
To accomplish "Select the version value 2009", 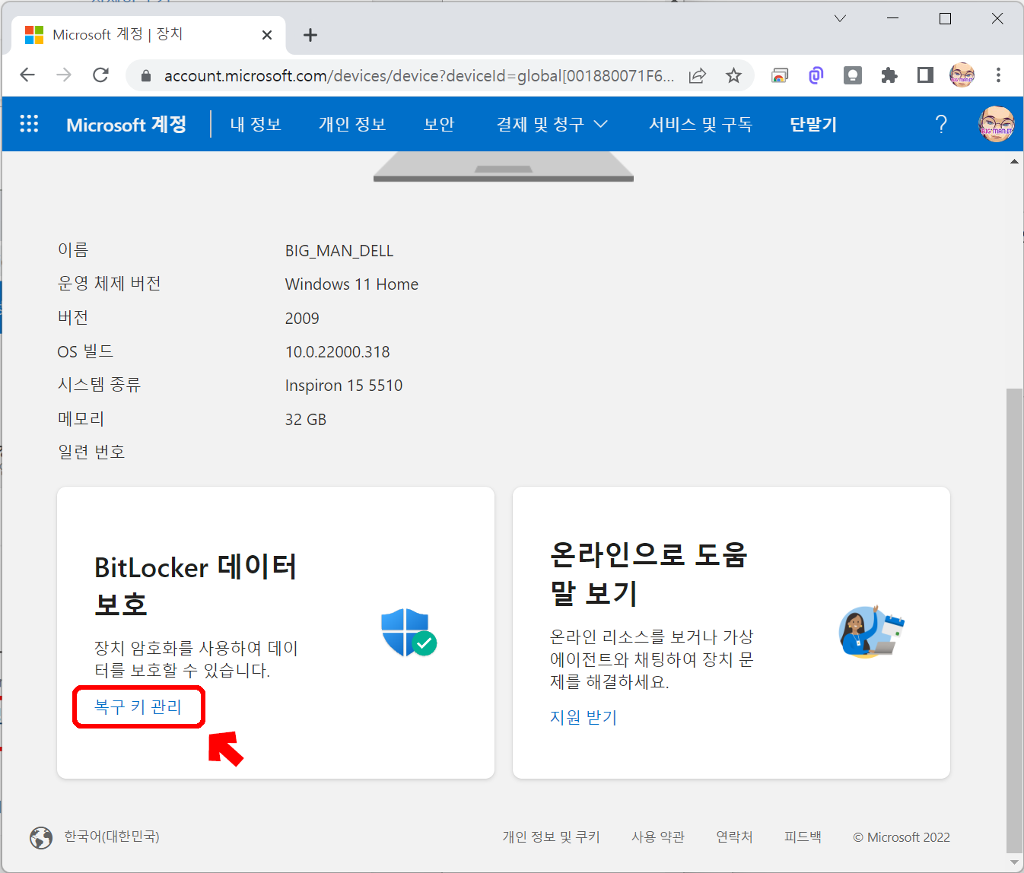I will point(302,319).
